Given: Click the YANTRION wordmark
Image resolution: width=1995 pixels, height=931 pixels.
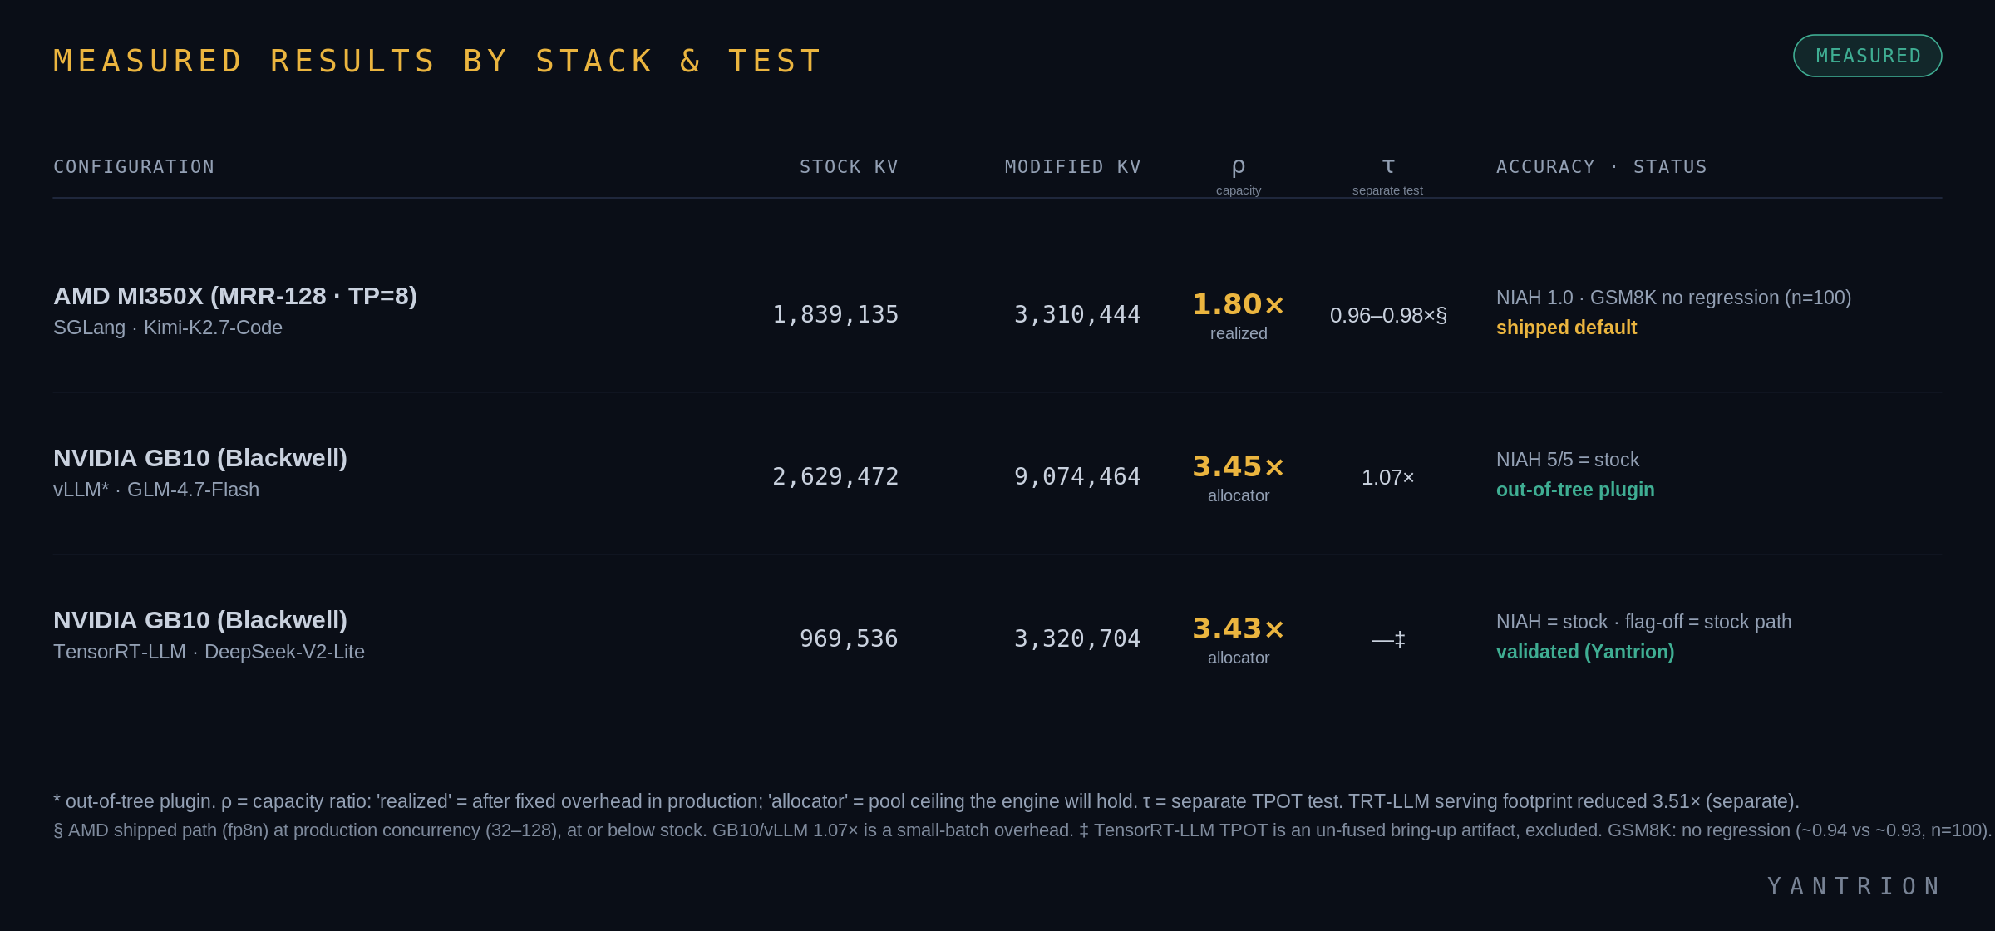Looking at the screenshot, I should (x=1855, y=886).
